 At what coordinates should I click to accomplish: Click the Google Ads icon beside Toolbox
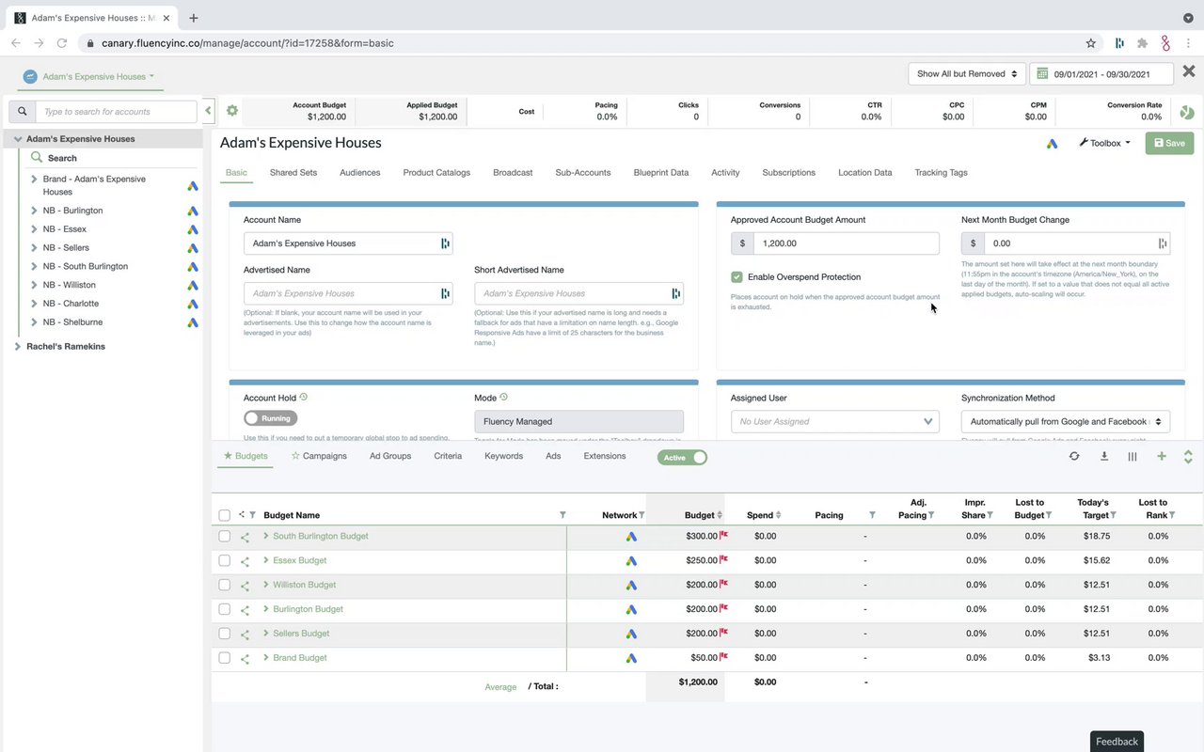(x=1052, y=144)
